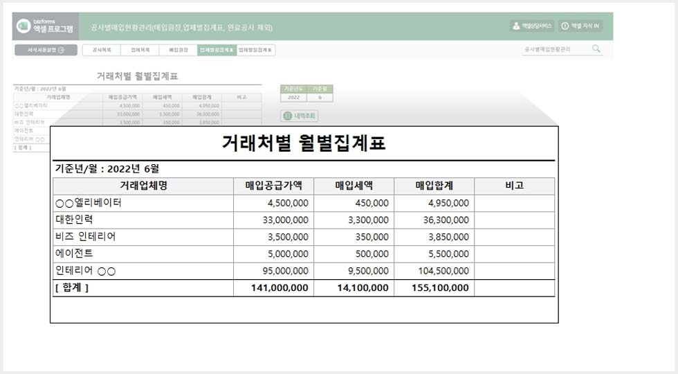Viewport: 678px width, 374px height.
Task: Select the 기준월 value cell 6
Action: tap(320, 98)
